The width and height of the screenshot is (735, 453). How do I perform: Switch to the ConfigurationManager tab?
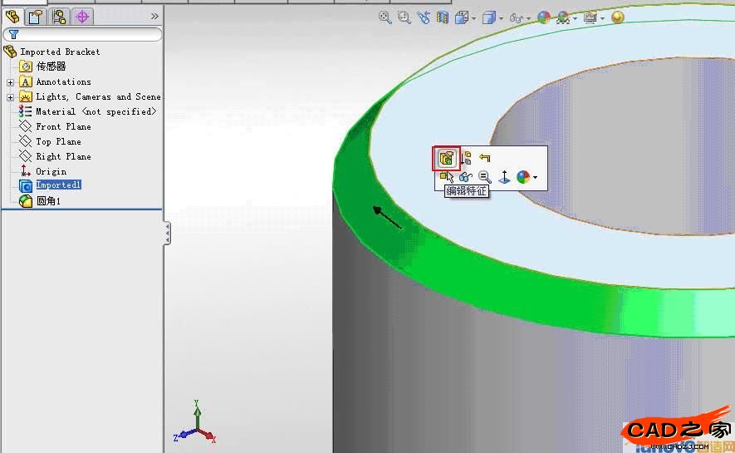tap(59, 16)
